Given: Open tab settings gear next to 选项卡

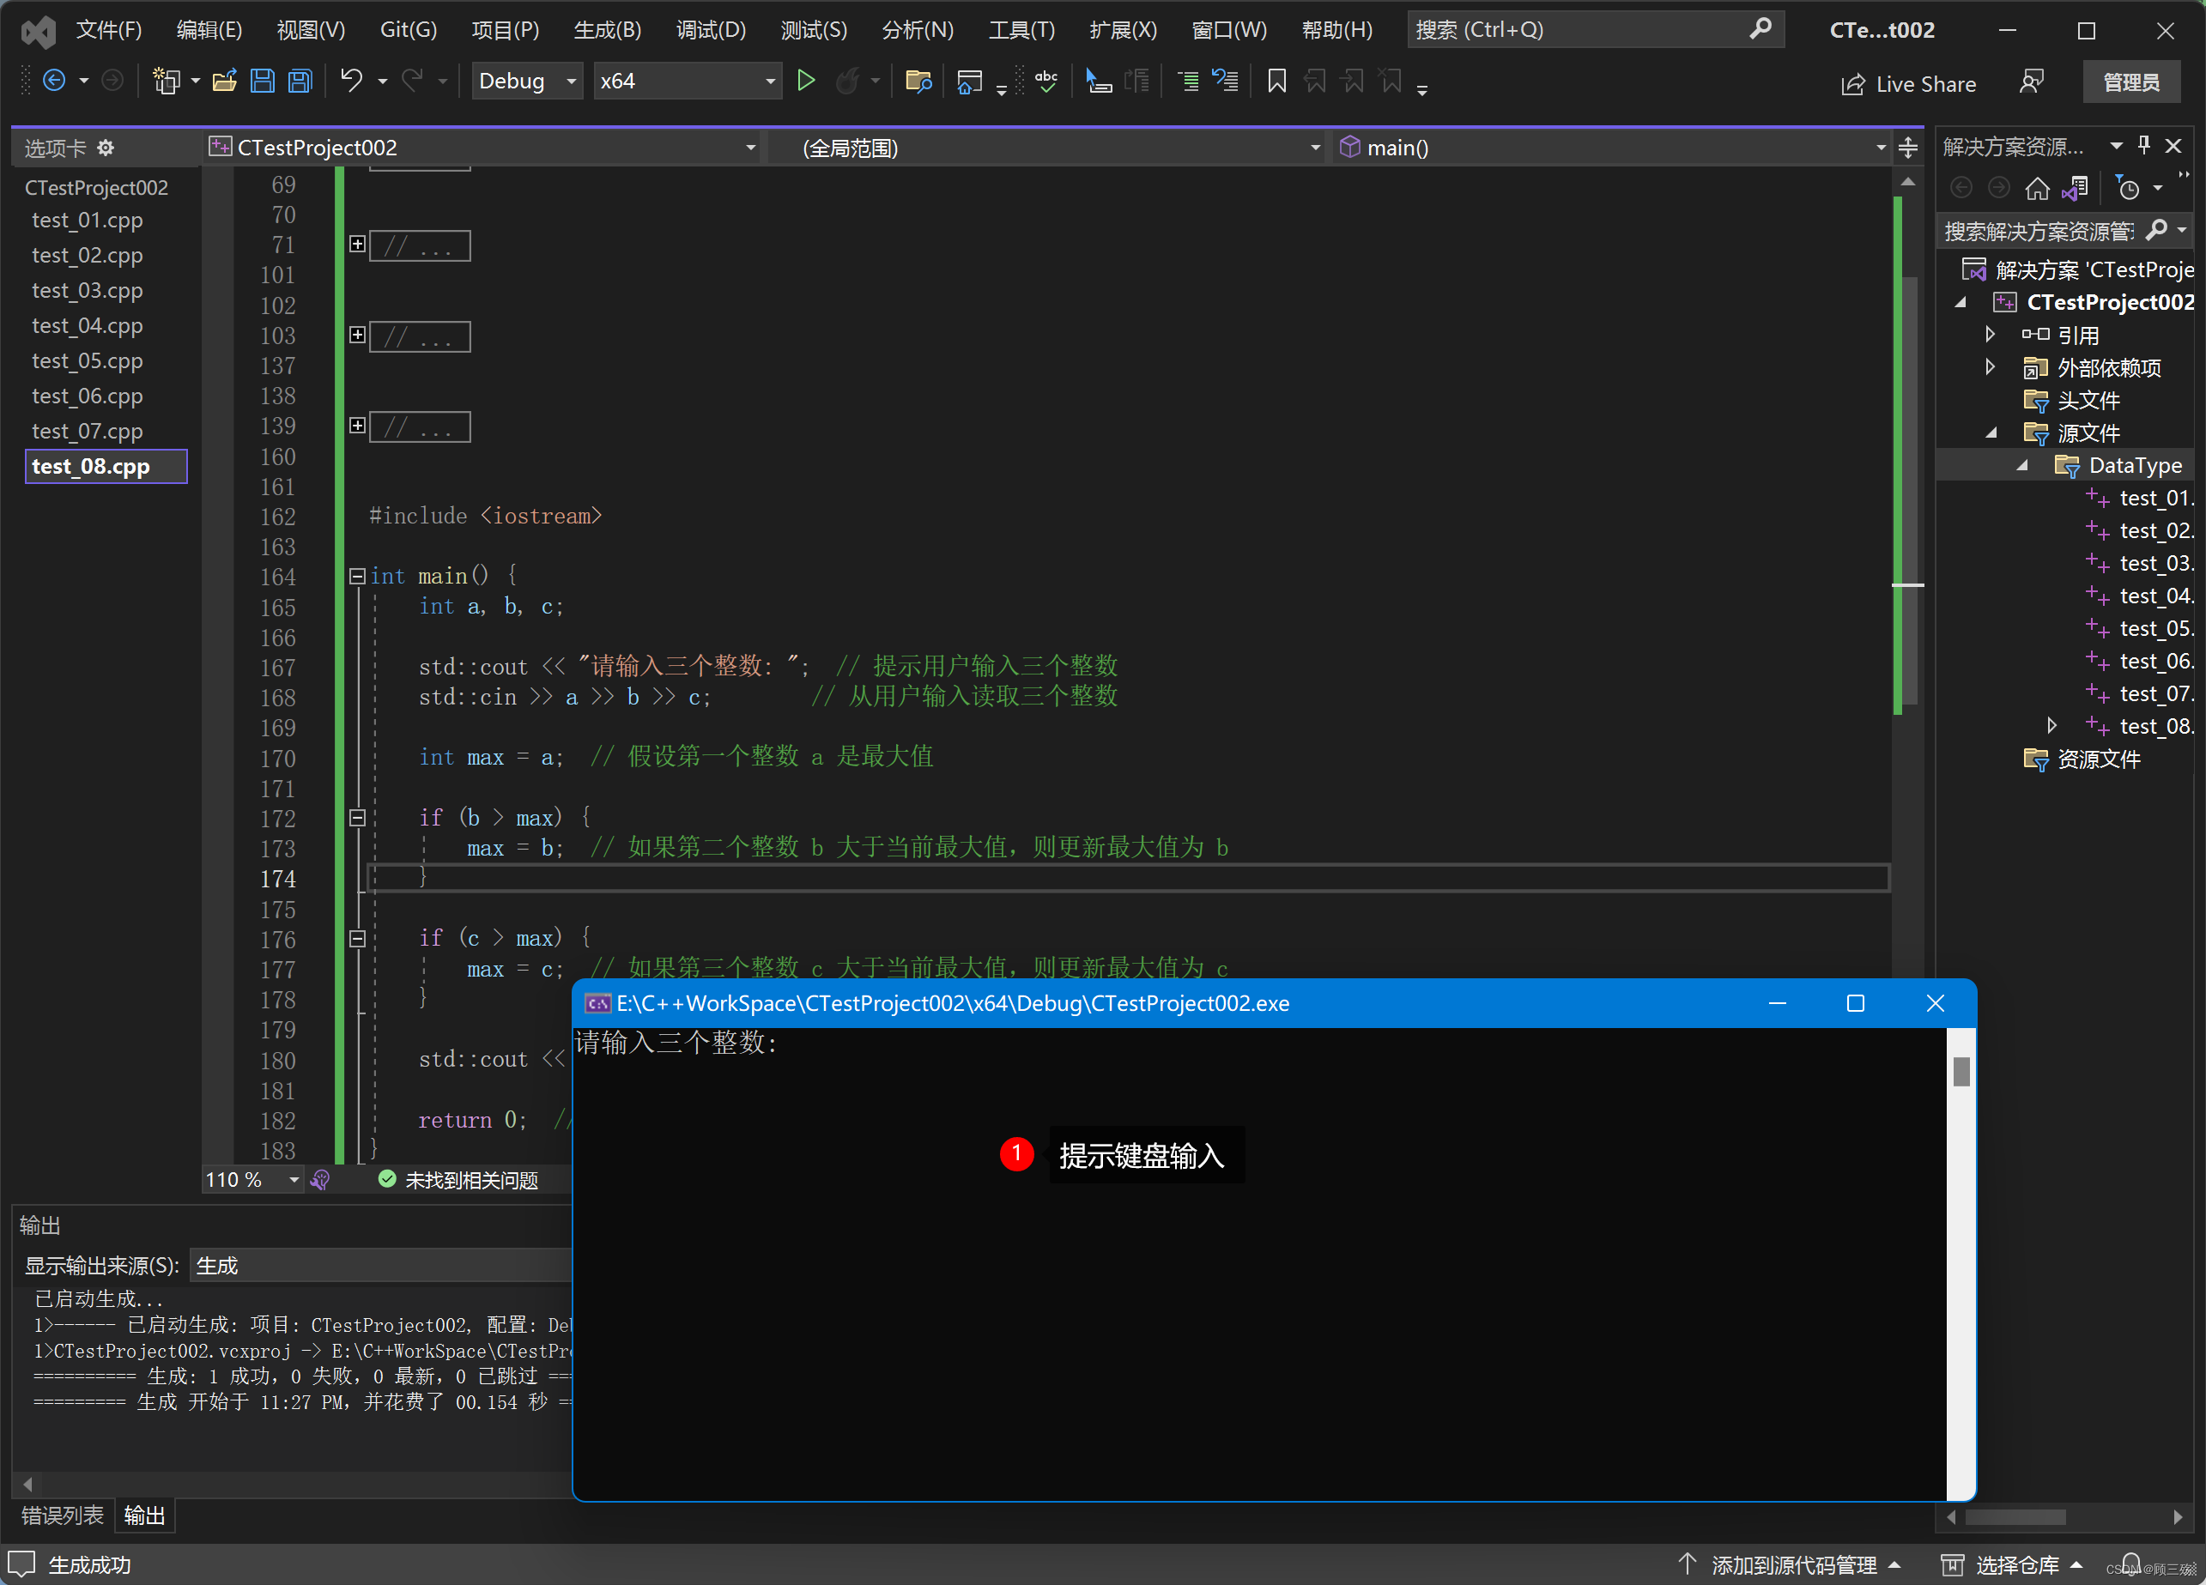Looking at the screenshot, I should (106, 148).
